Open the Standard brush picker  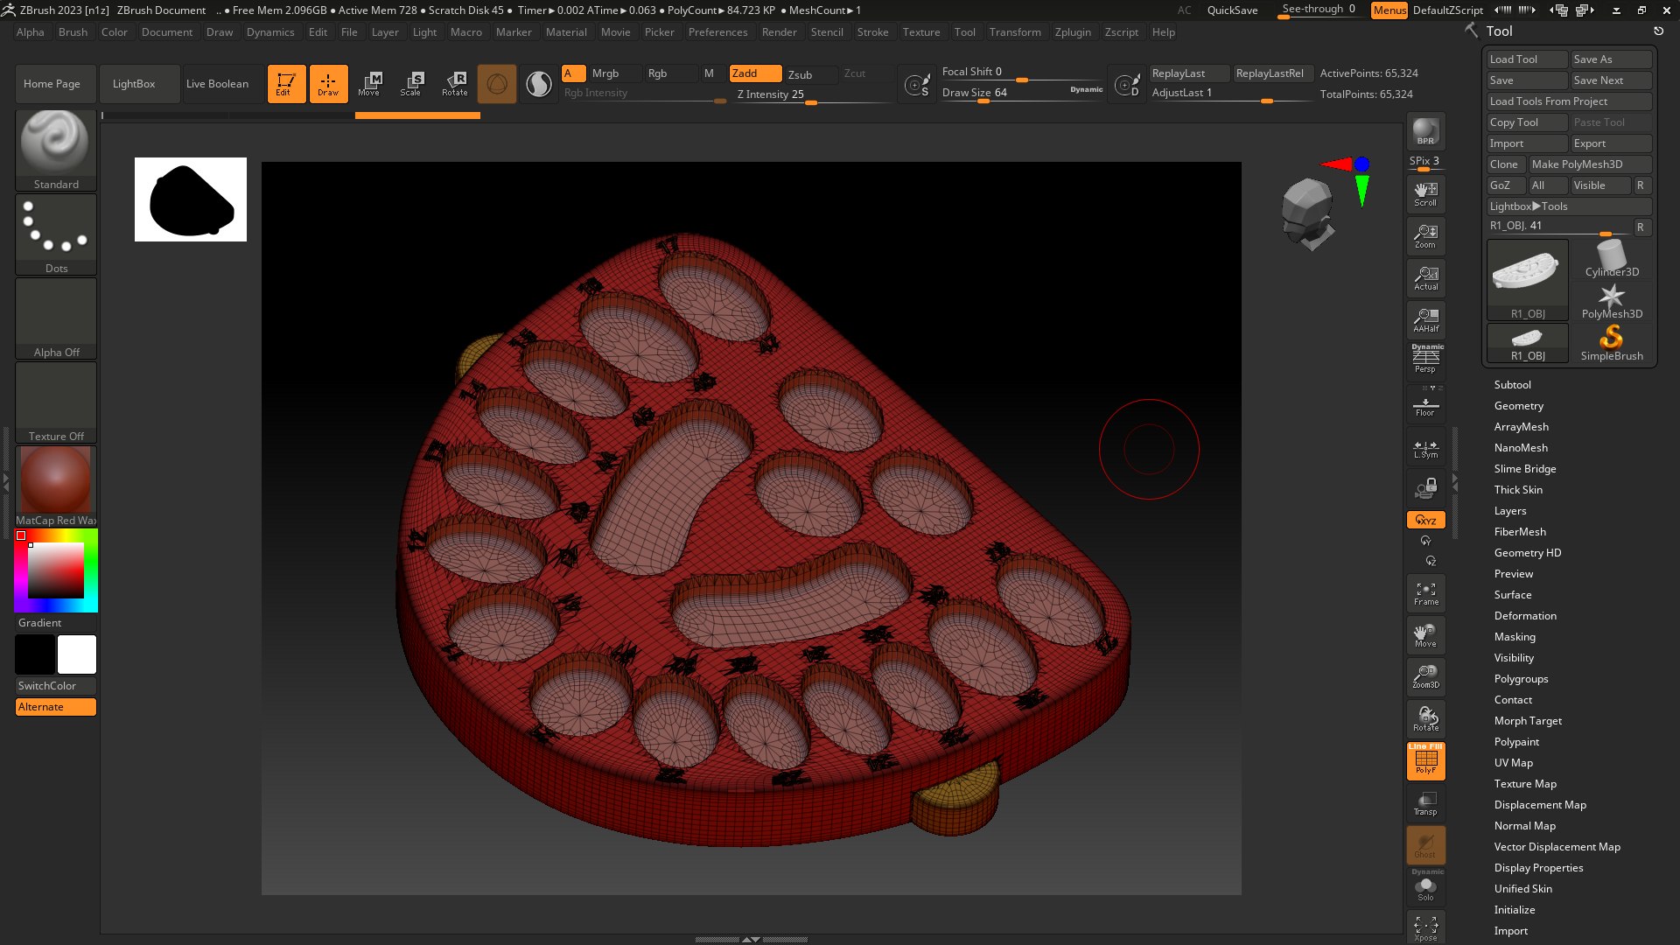(56, 150)
